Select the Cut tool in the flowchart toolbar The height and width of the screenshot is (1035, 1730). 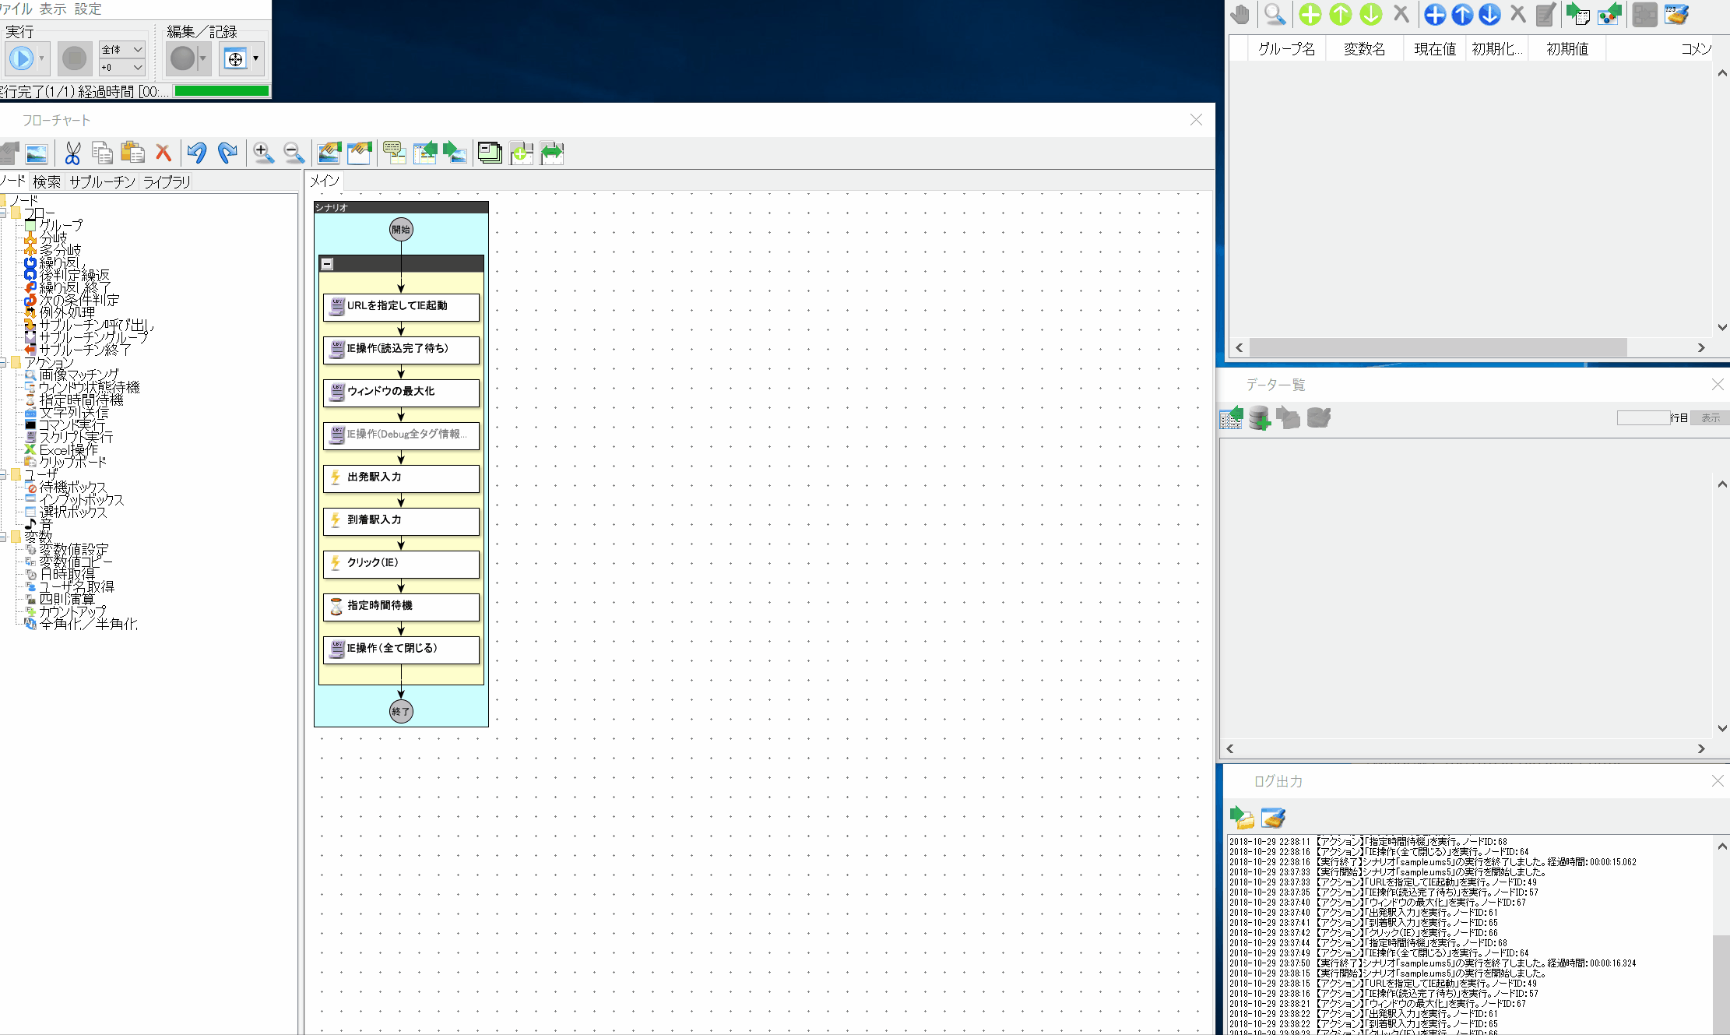click(72, 153)
